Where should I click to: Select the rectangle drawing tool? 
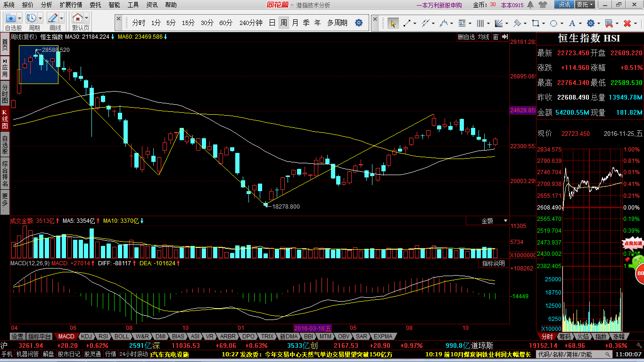(536, 23)
